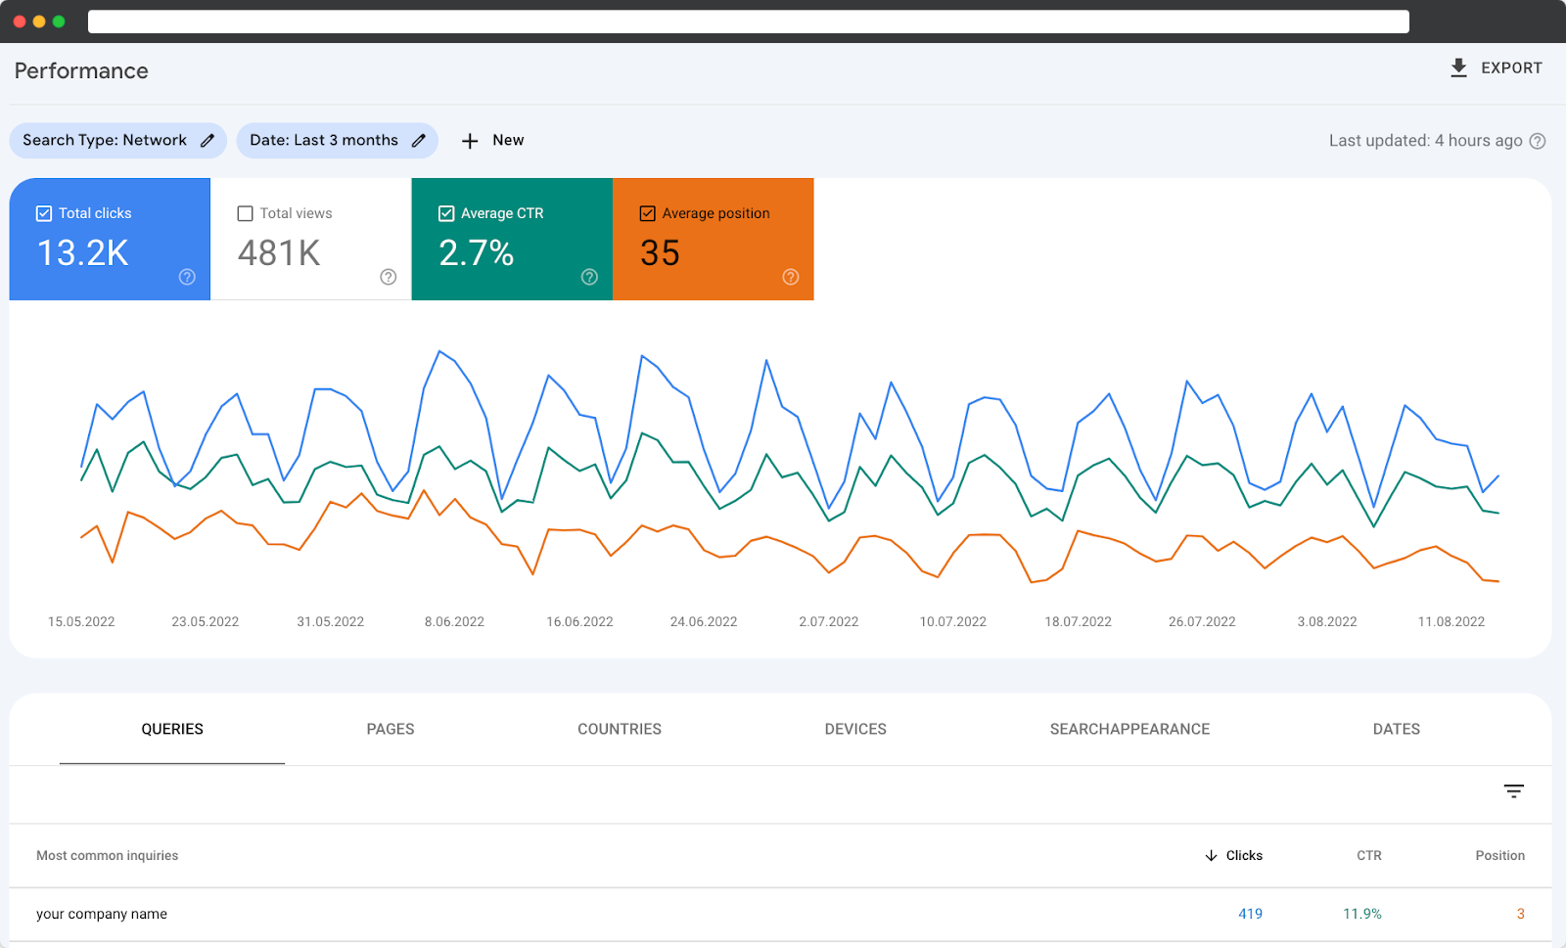The height and width of the screenshot is (948, 1566).
Task: Open help icon in Average position card
Action: coord(791,277)
